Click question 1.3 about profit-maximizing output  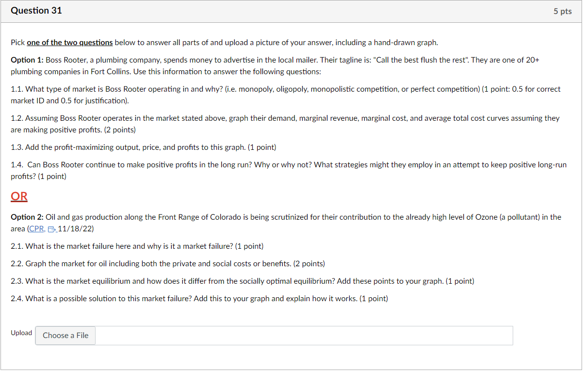point(143,147)
